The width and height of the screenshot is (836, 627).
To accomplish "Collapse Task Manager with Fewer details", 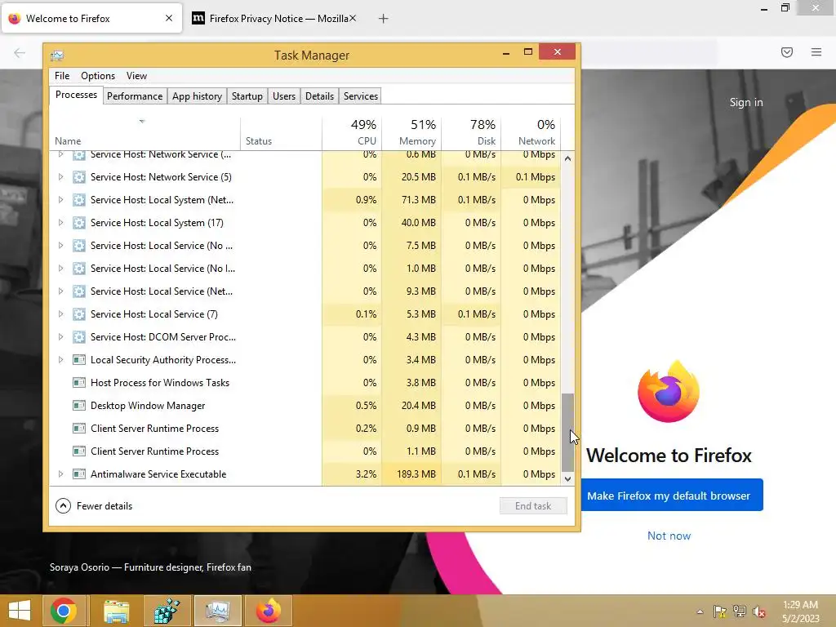I will [94, 506].
